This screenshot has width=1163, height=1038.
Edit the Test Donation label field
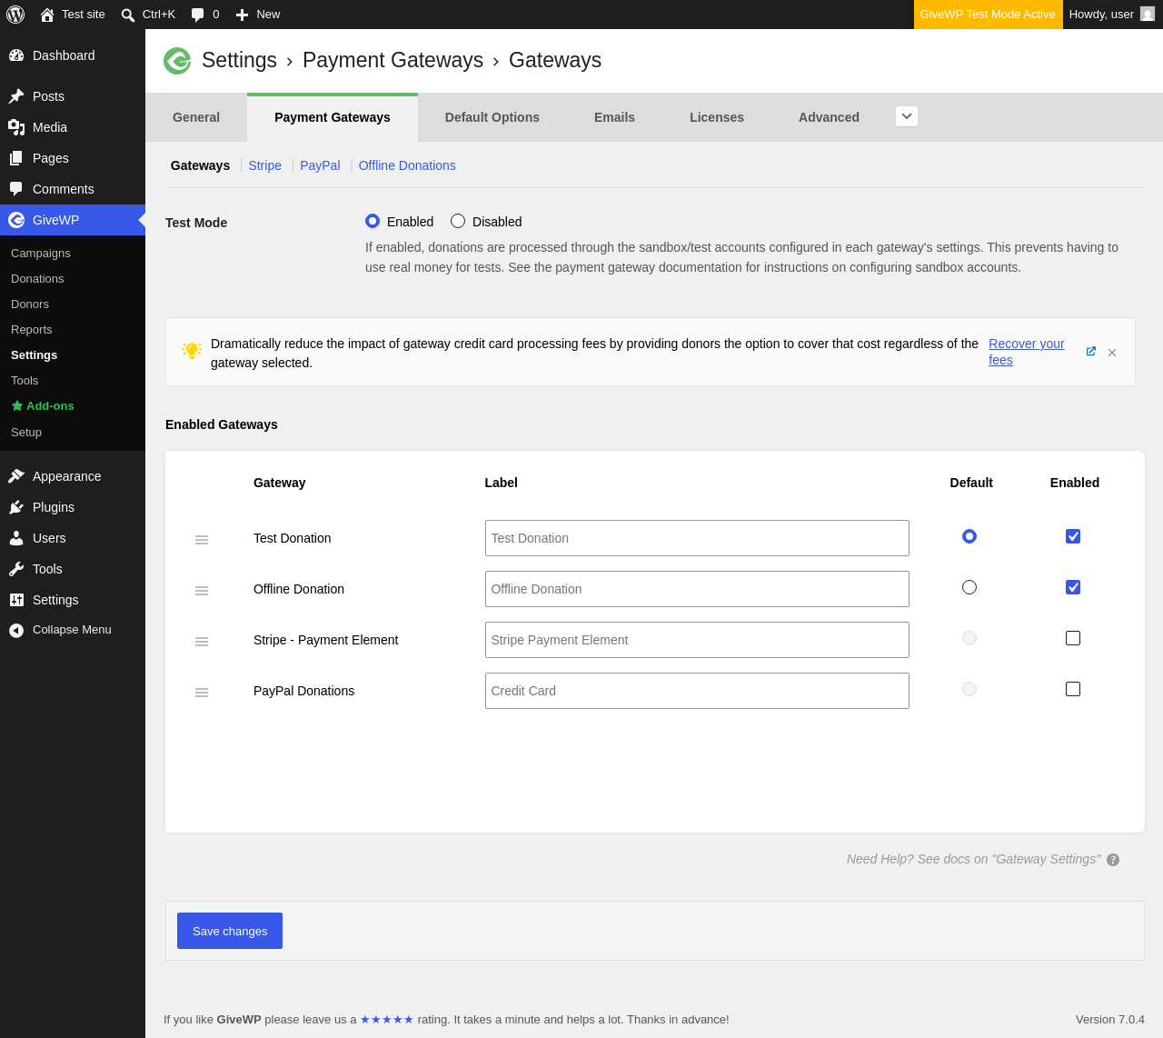pyautogui.click(x=697, y=538)
